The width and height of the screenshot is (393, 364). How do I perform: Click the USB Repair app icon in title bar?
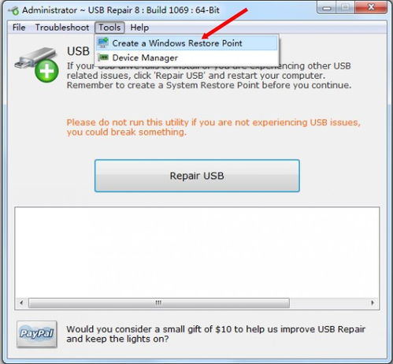tap(13, 10)
